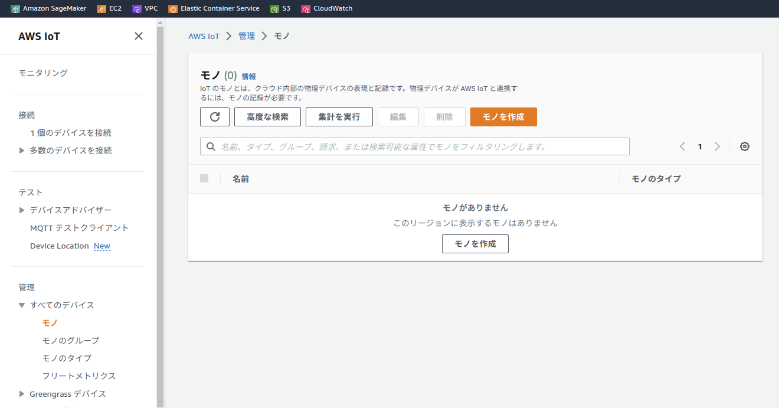Click the EC2 service icon
779x408 pixels.
coord(102,9)
